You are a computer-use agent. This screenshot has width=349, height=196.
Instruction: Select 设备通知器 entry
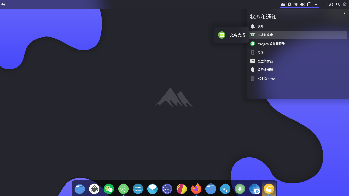click(x=298, y=70)
